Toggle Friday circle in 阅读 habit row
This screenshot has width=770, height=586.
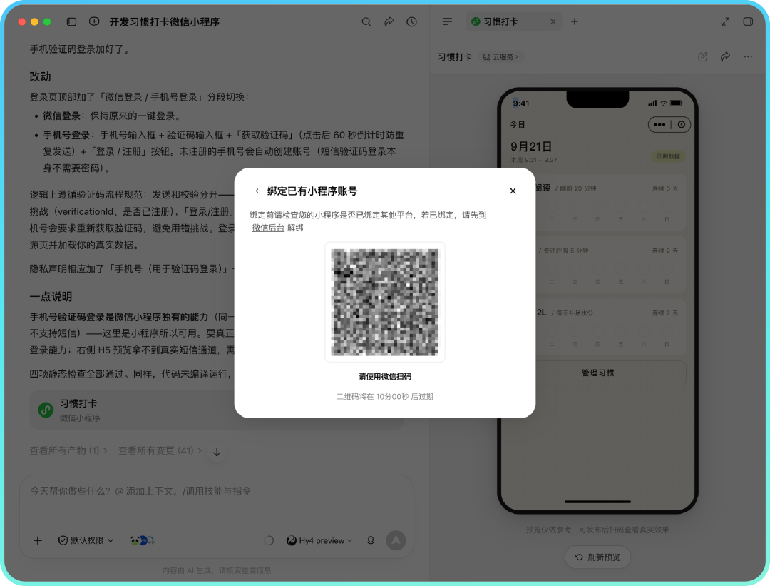(621, 207)
